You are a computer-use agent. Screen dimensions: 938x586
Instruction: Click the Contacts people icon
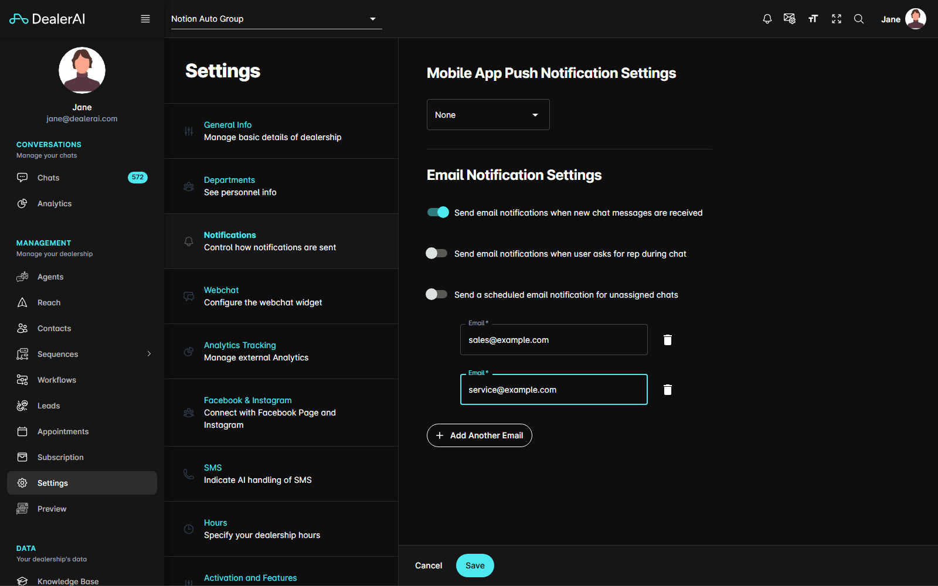click(22, 328)
